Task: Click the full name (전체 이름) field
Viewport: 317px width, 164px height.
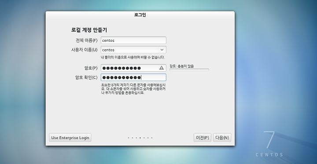Action: 133,40
